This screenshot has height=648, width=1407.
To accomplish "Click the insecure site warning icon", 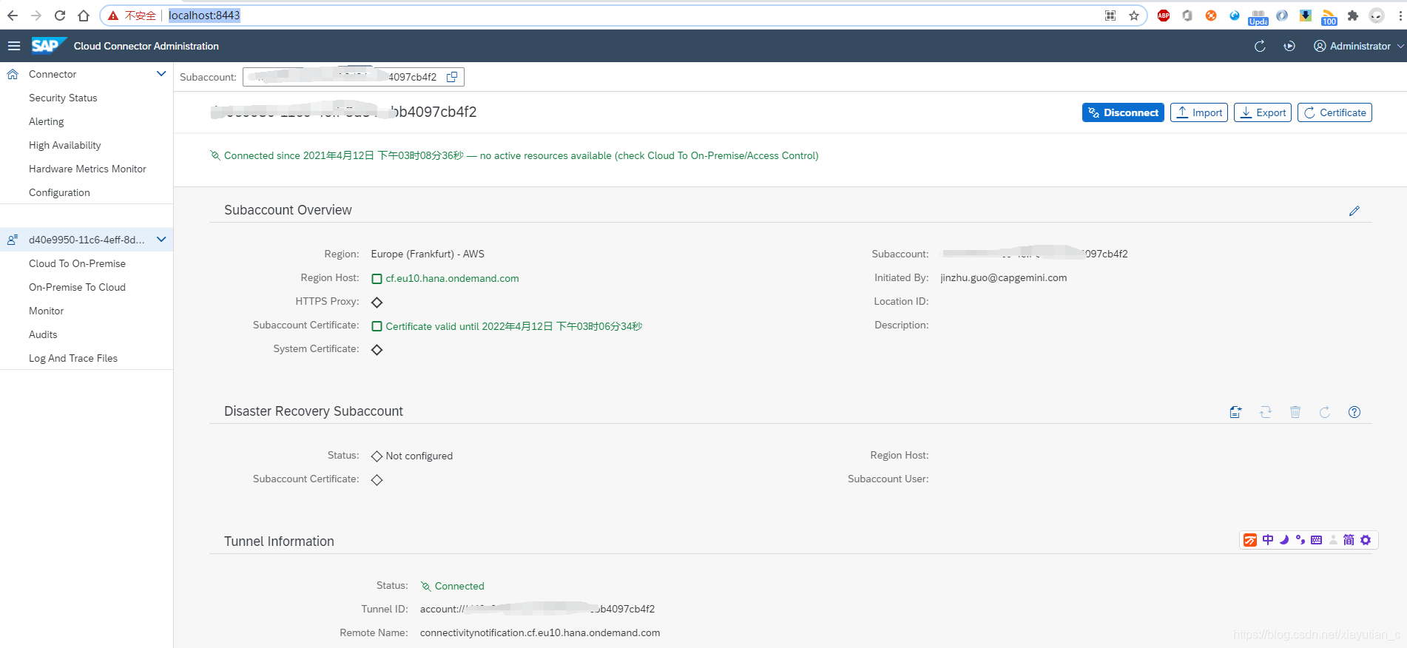I will pyautogui.click(x=113, y=16).
